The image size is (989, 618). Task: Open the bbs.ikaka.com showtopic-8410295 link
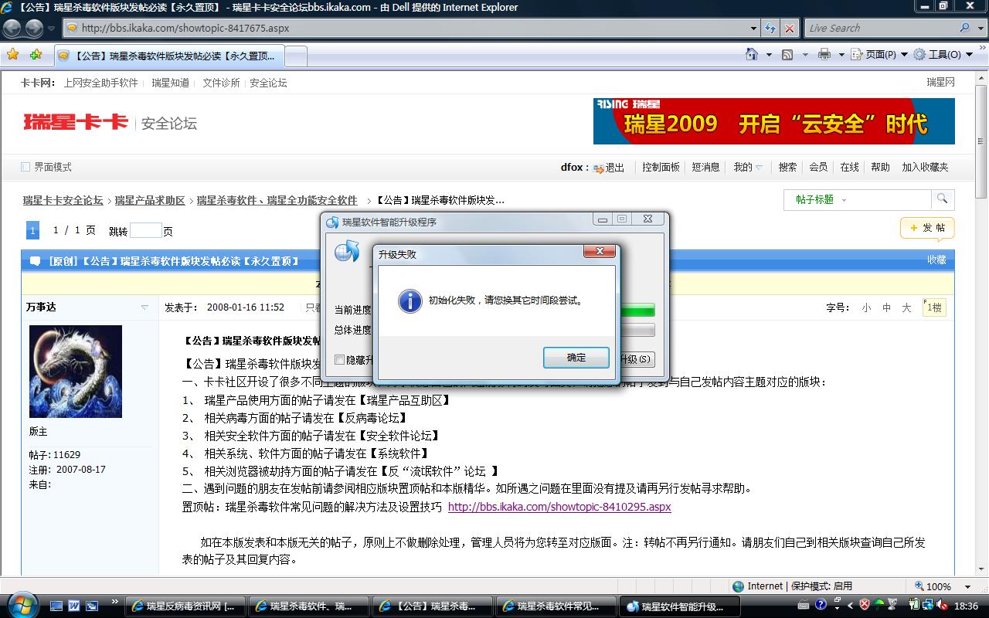point(559,507)
